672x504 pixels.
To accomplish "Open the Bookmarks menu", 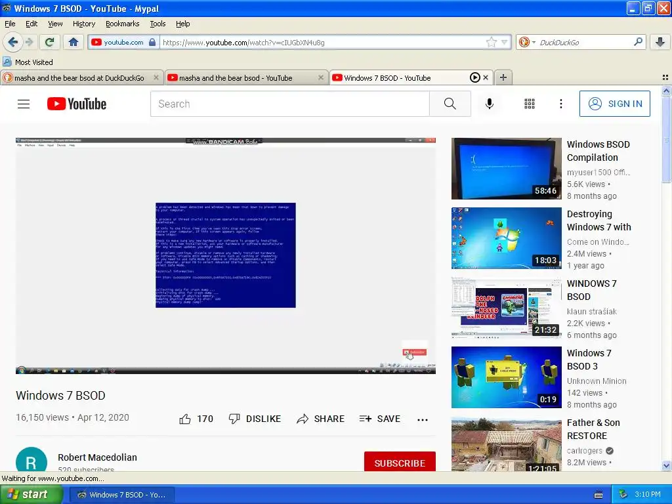I will 122,24.
